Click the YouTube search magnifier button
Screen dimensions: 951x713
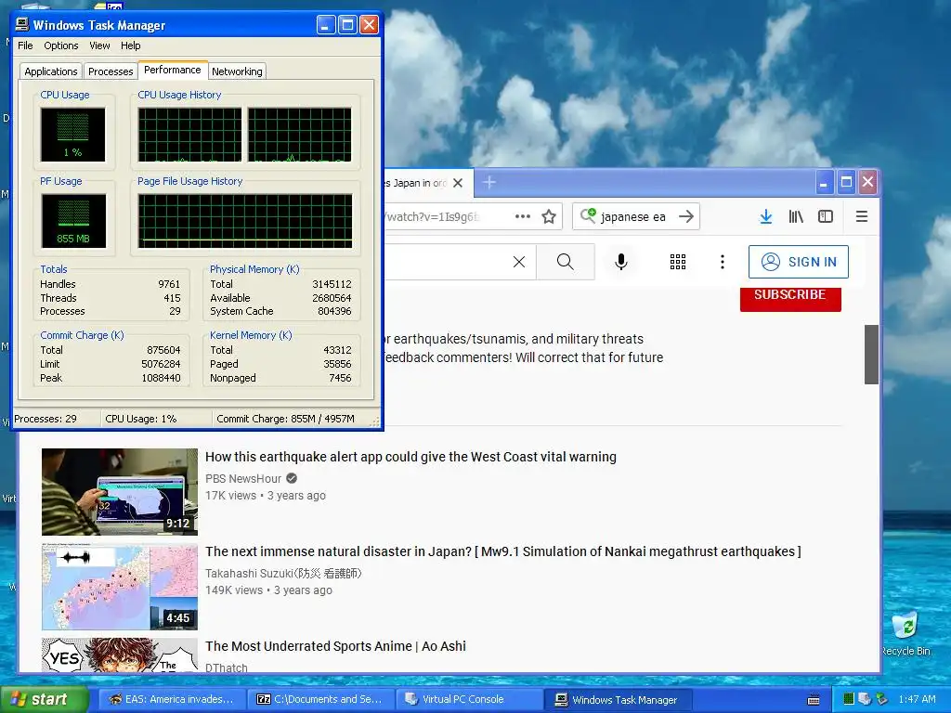(566, 262)
